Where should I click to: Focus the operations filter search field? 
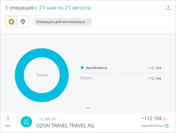point(131,22)
